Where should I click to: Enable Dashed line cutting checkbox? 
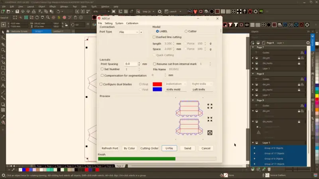(154, 37)
